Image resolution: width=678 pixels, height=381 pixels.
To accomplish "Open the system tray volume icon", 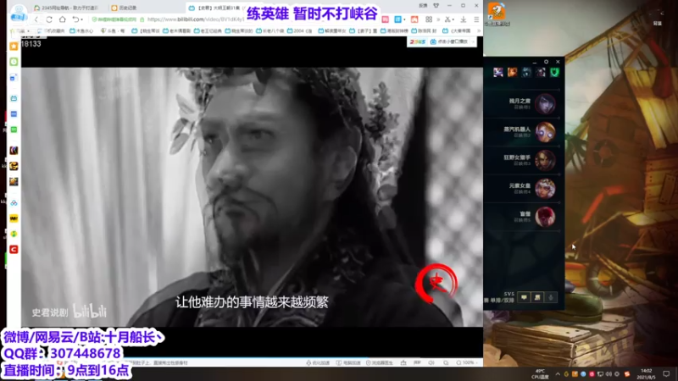I will pos(609,374).
